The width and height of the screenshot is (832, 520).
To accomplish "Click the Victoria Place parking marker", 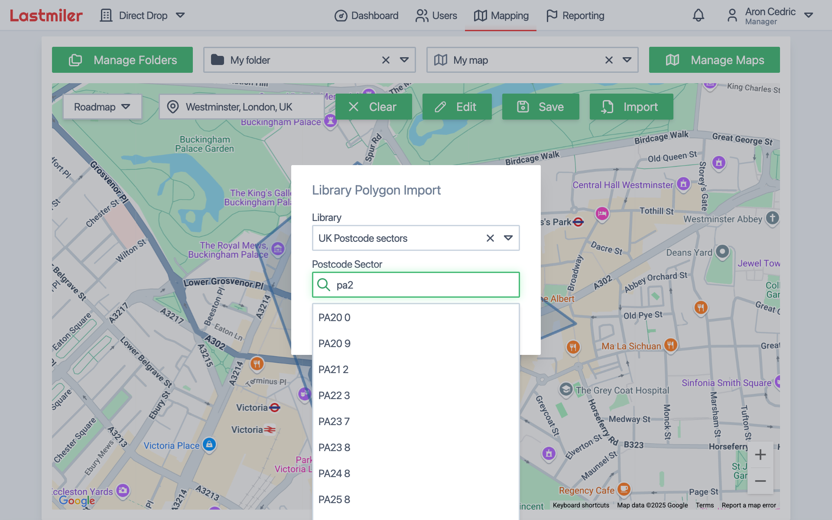I will [209, 445].
